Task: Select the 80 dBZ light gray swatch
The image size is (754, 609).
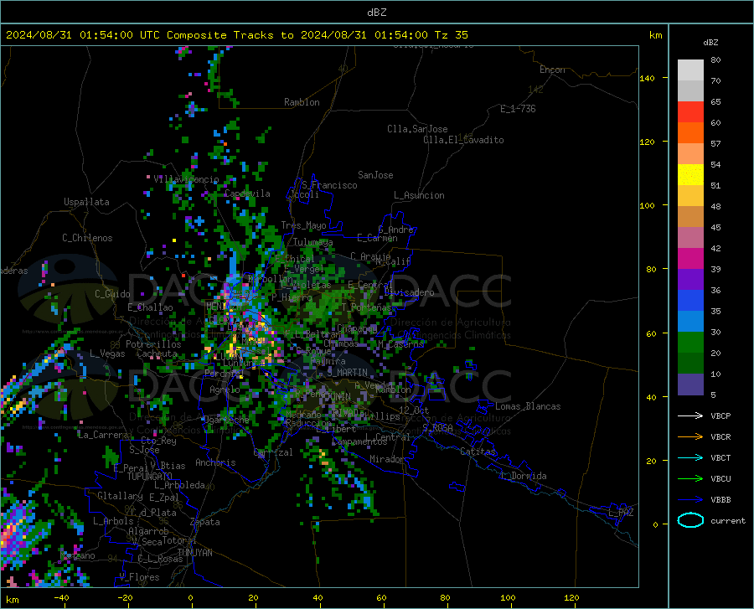Action: point(690,70)
